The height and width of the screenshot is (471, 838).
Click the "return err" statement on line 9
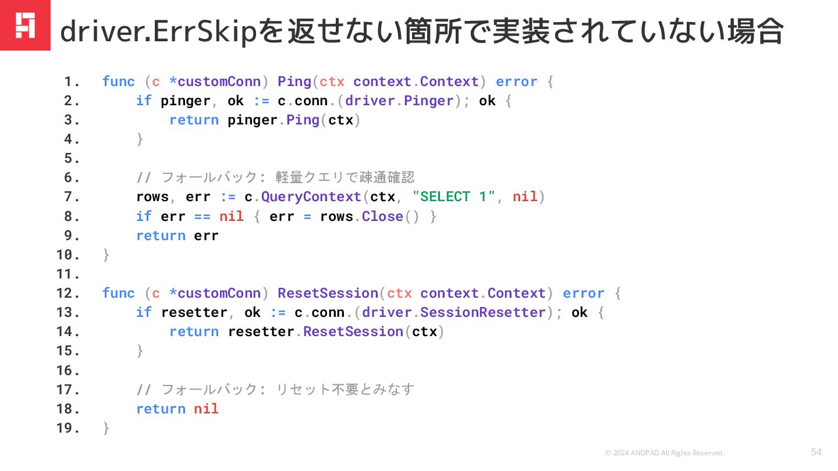pos(177,235)
